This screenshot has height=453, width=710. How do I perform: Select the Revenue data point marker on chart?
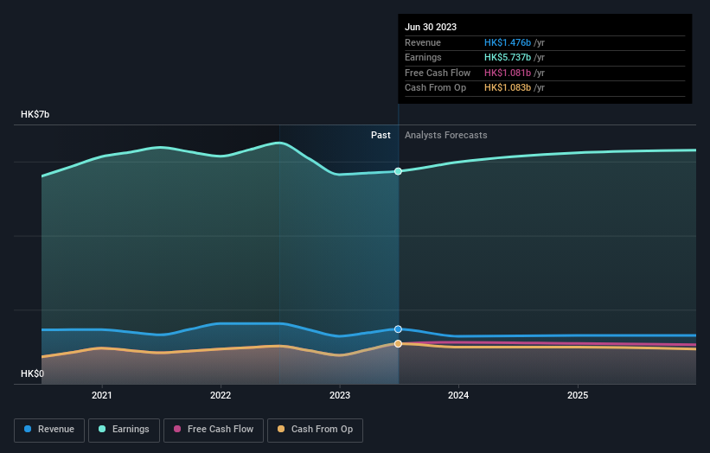coord(398,329)
